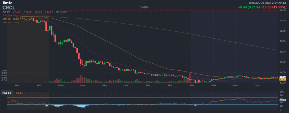Click the 11AM time axis label
Screen dimensions: 289x113
pyautogui.click(x=82, y=86)
